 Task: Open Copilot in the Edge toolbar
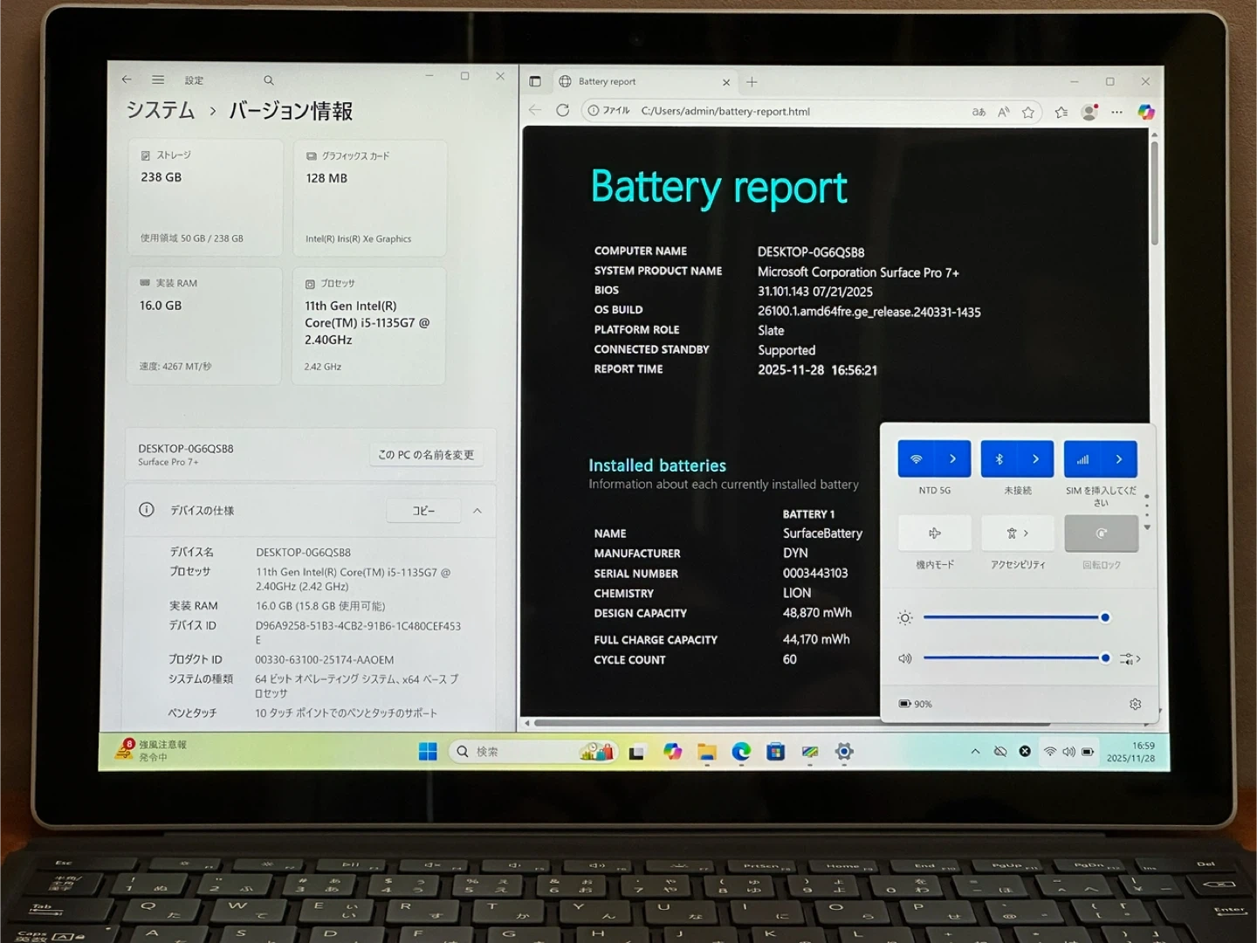[1145, 112]
